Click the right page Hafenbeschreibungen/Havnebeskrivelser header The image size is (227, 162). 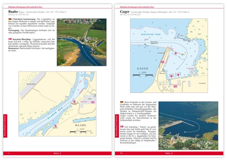[x=134, y=7]
